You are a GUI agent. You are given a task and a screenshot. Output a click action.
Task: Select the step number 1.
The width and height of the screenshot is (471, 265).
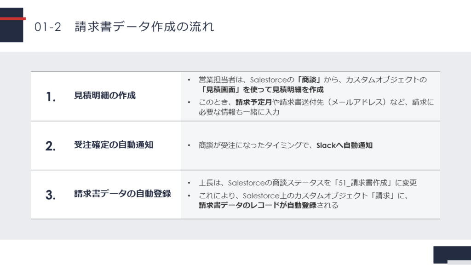coord(51,97)
